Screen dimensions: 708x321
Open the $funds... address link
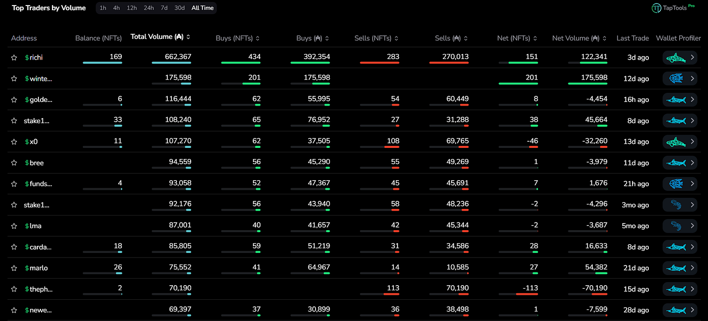(x=38, y=184)
